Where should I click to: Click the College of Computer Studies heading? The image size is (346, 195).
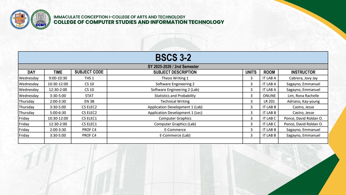[x=139, y=22]
